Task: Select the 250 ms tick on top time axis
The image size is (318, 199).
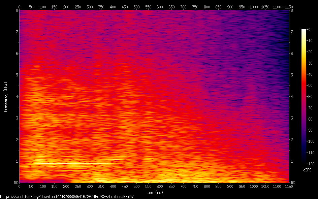Action: (78, 6)
